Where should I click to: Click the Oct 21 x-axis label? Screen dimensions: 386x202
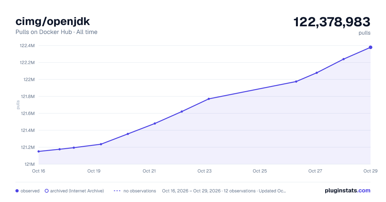[x=149, y=171]
